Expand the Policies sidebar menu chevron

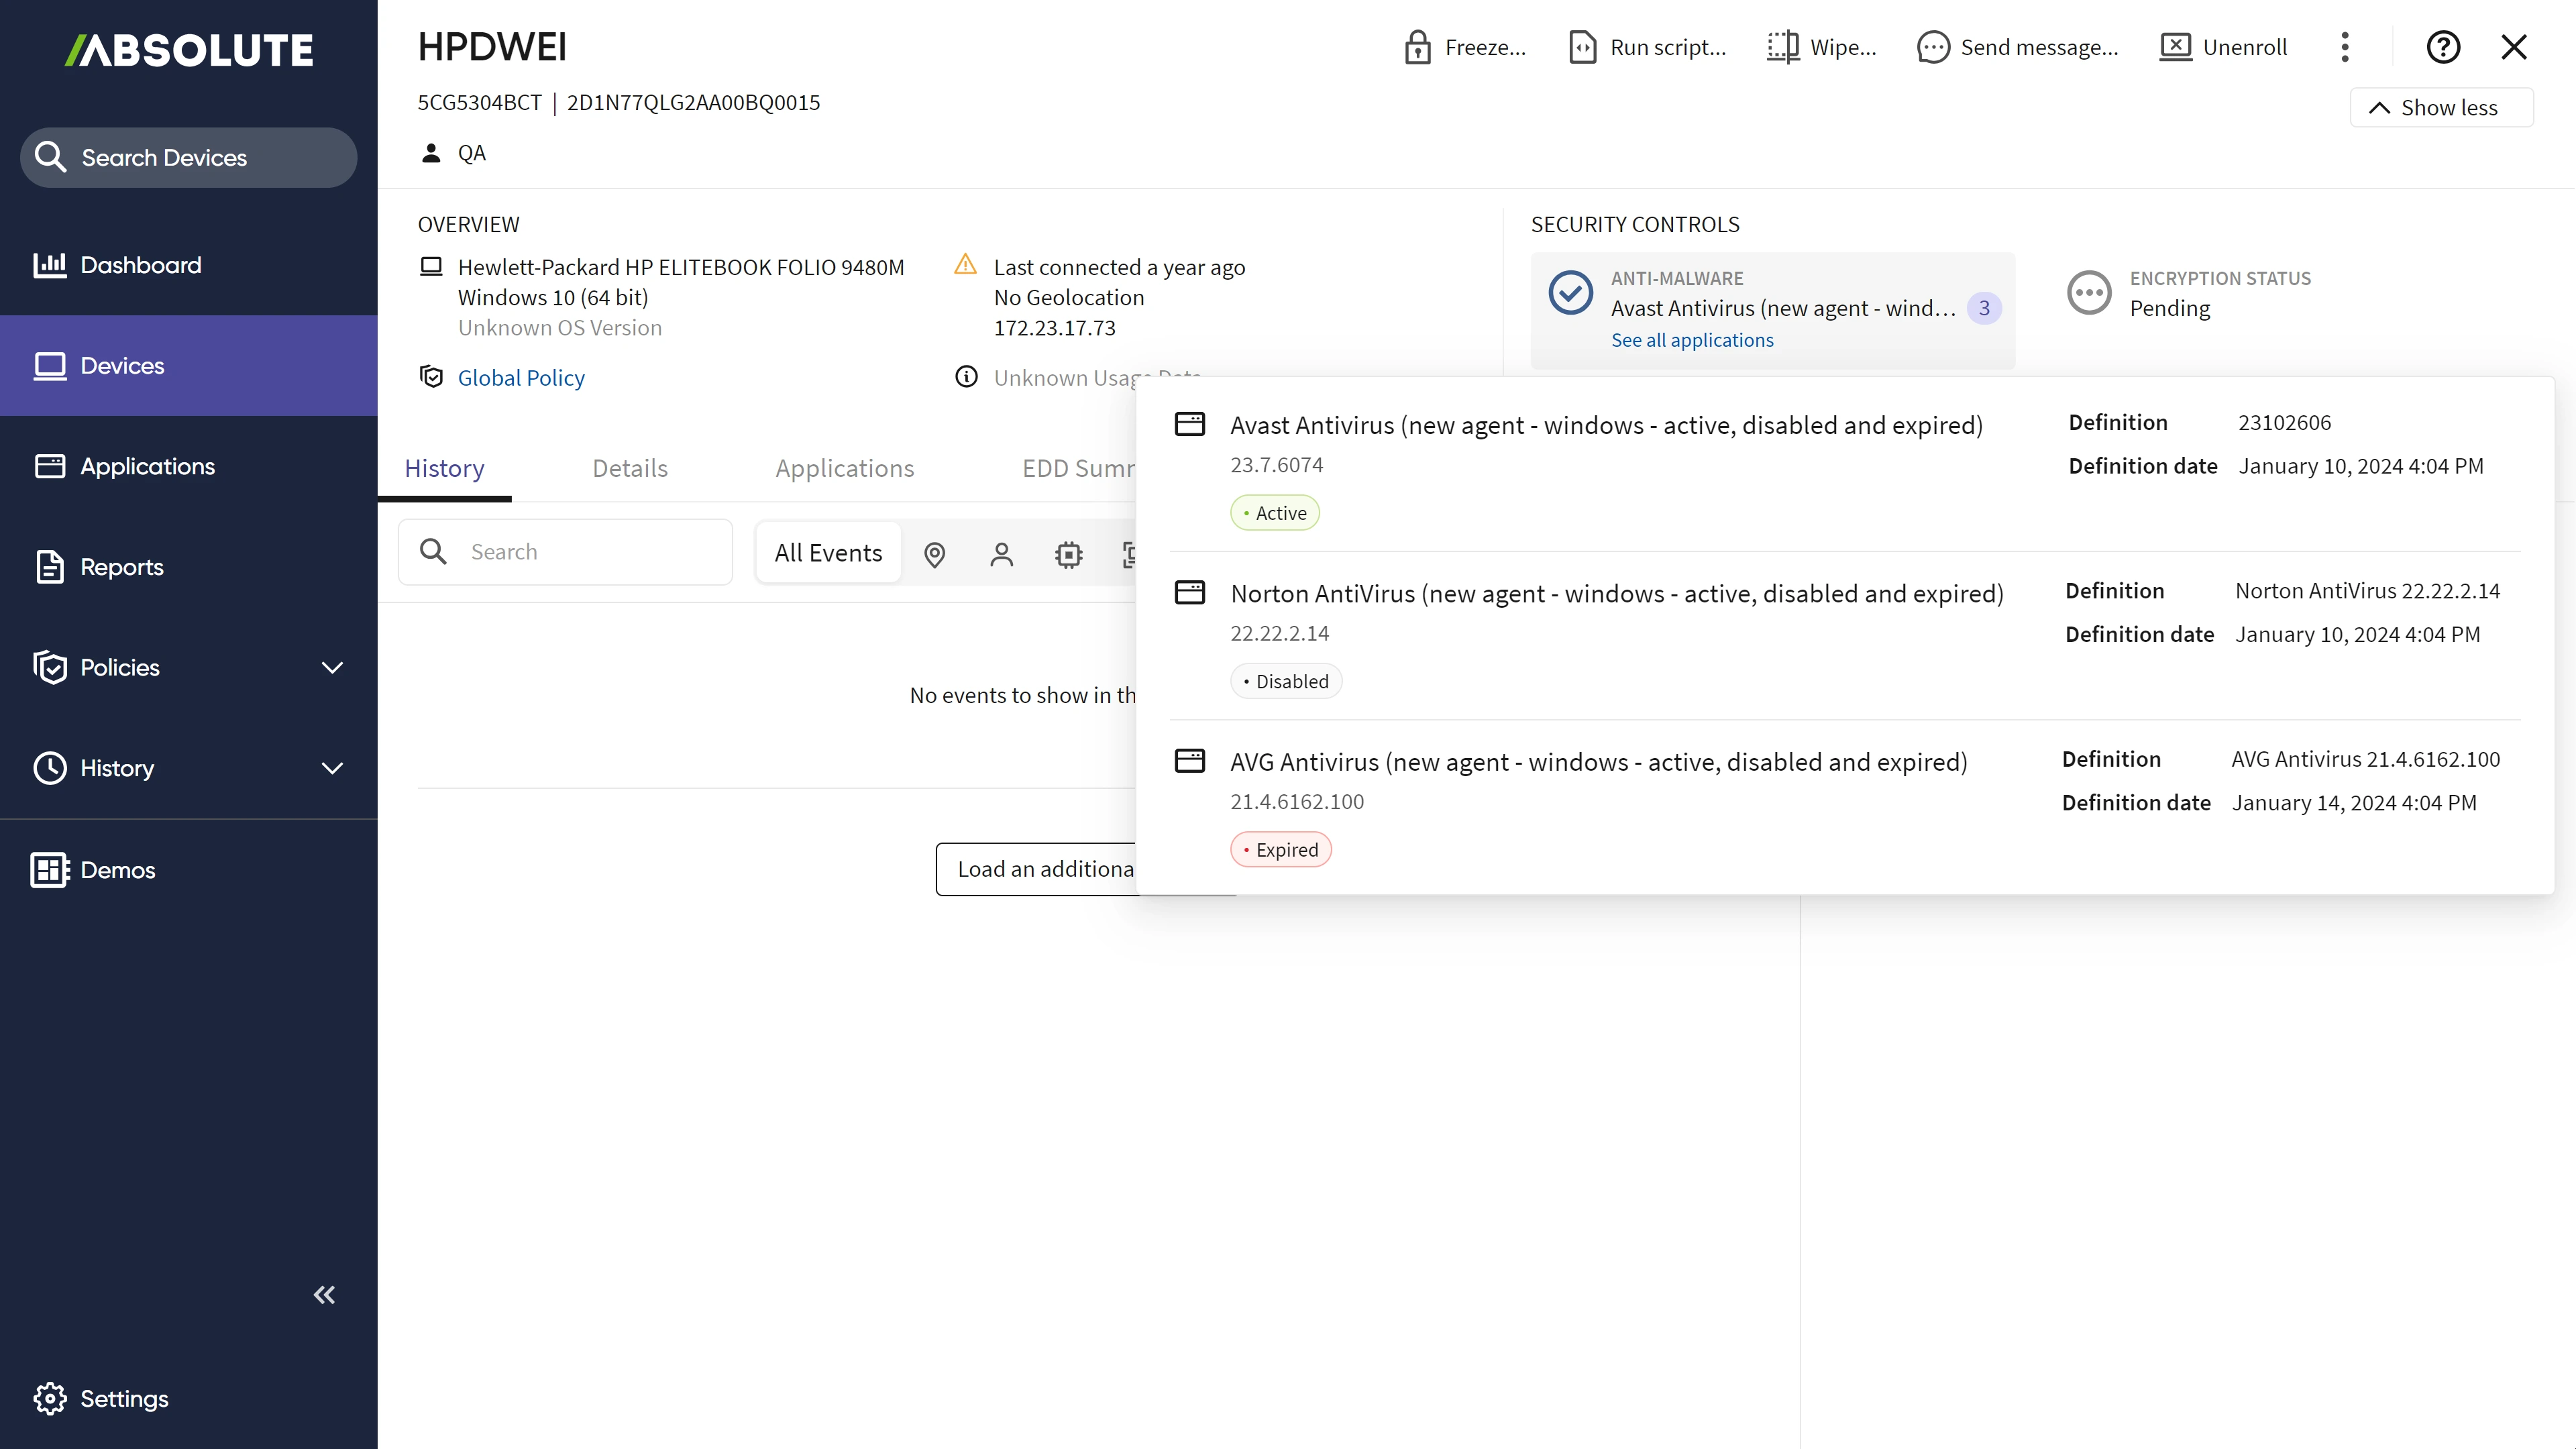(x=332, y=668)
